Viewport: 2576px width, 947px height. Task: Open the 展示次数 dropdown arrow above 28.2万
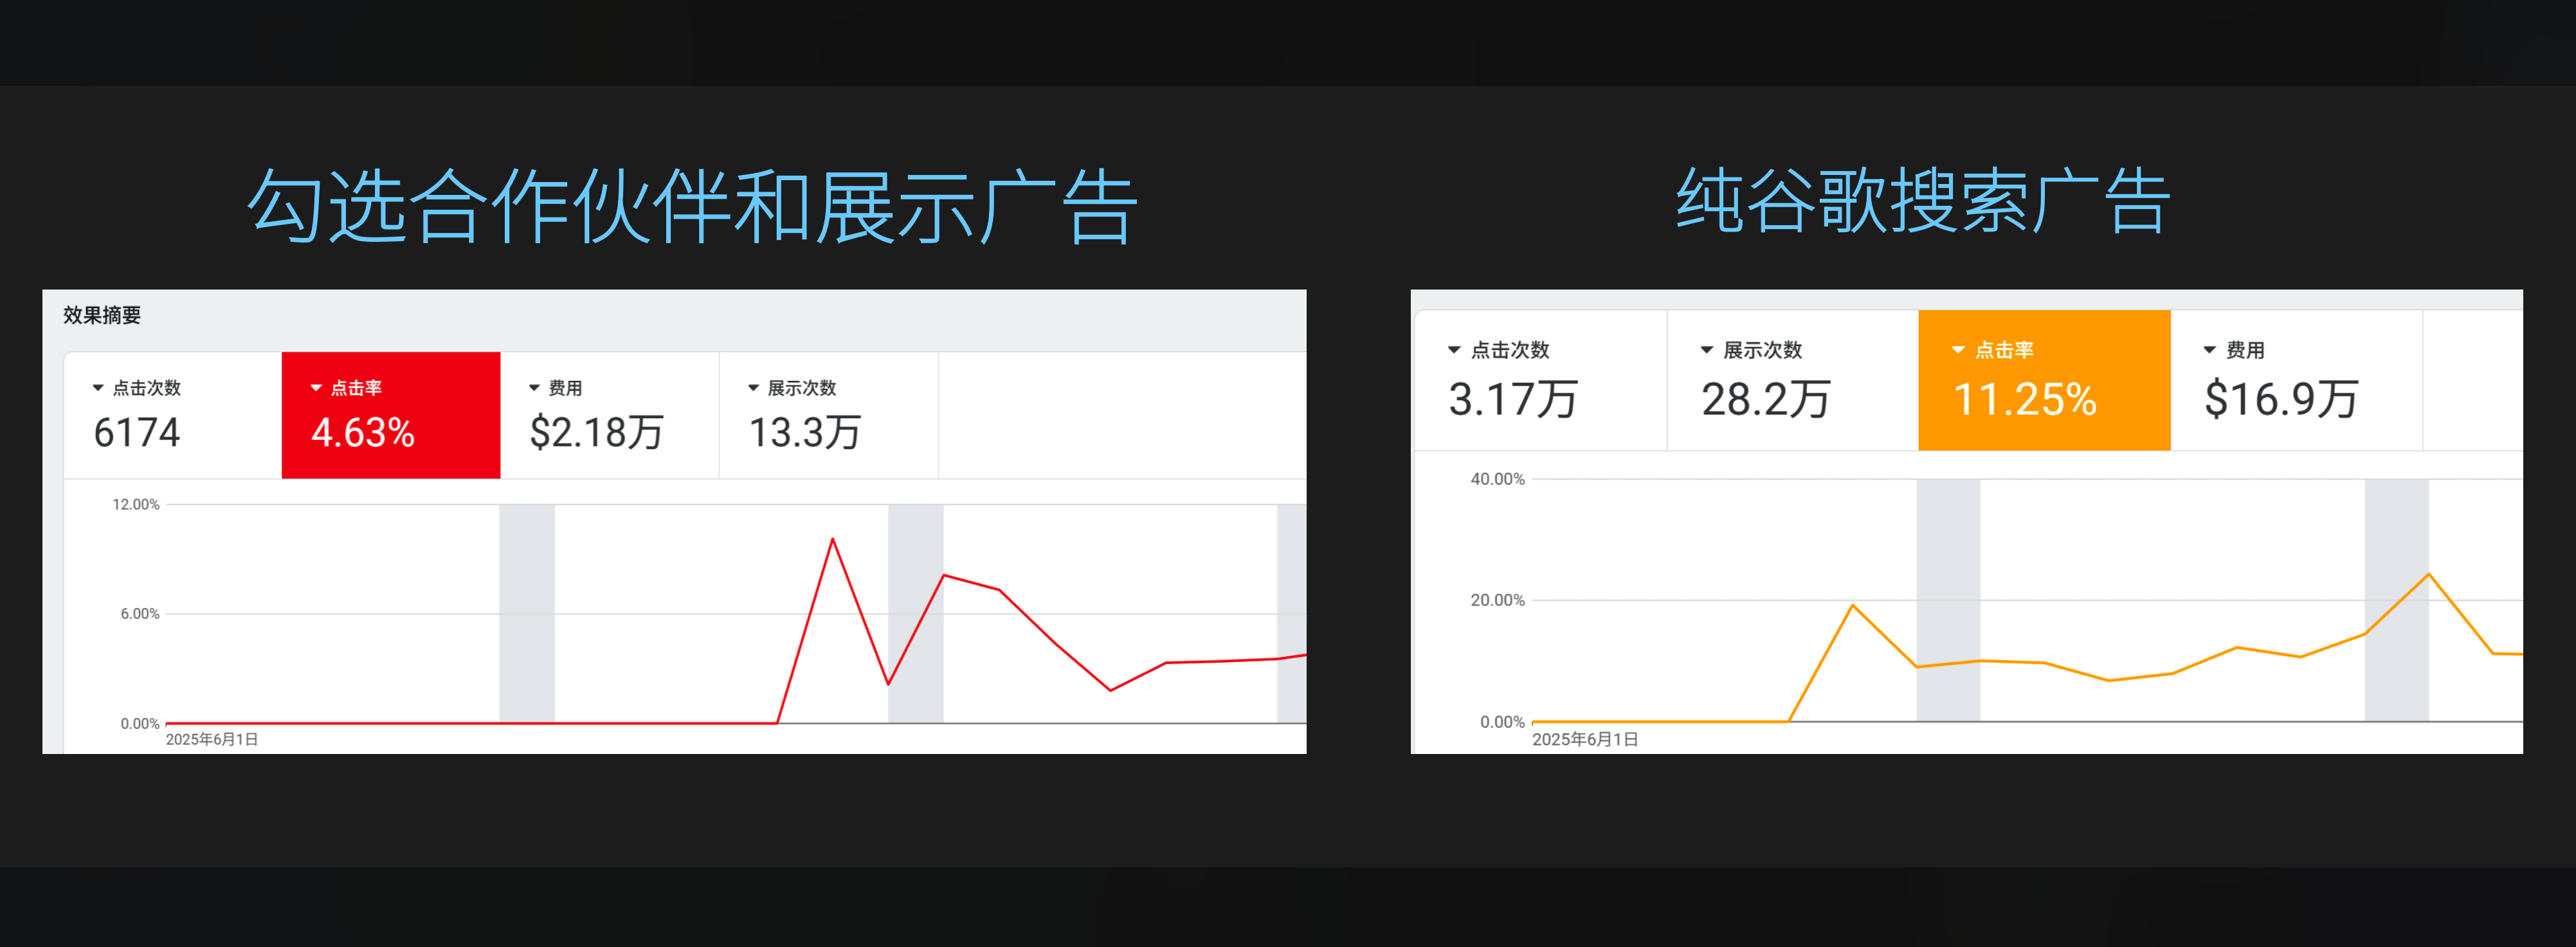(1707, 350)
